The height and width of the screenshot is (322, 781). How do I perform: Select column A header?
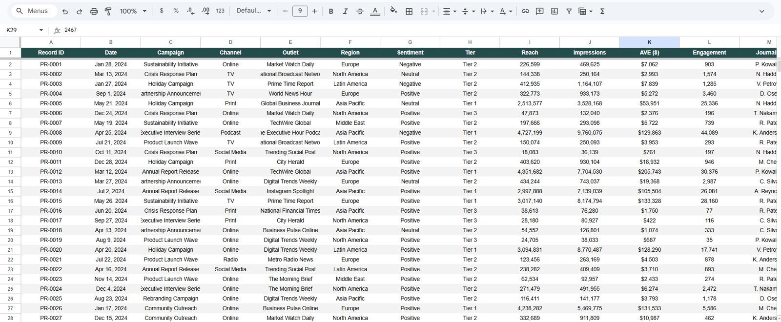pos(51,42)
